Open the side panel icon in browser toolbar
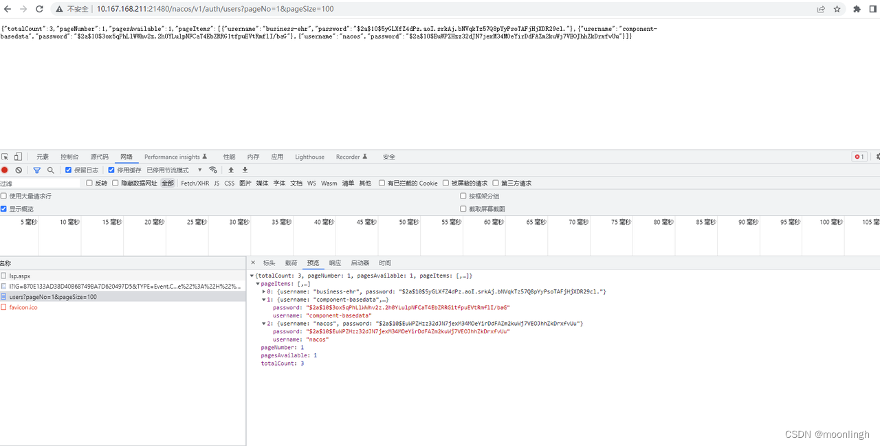Viewport: 880px width, 446px height. tap(873, 9)
